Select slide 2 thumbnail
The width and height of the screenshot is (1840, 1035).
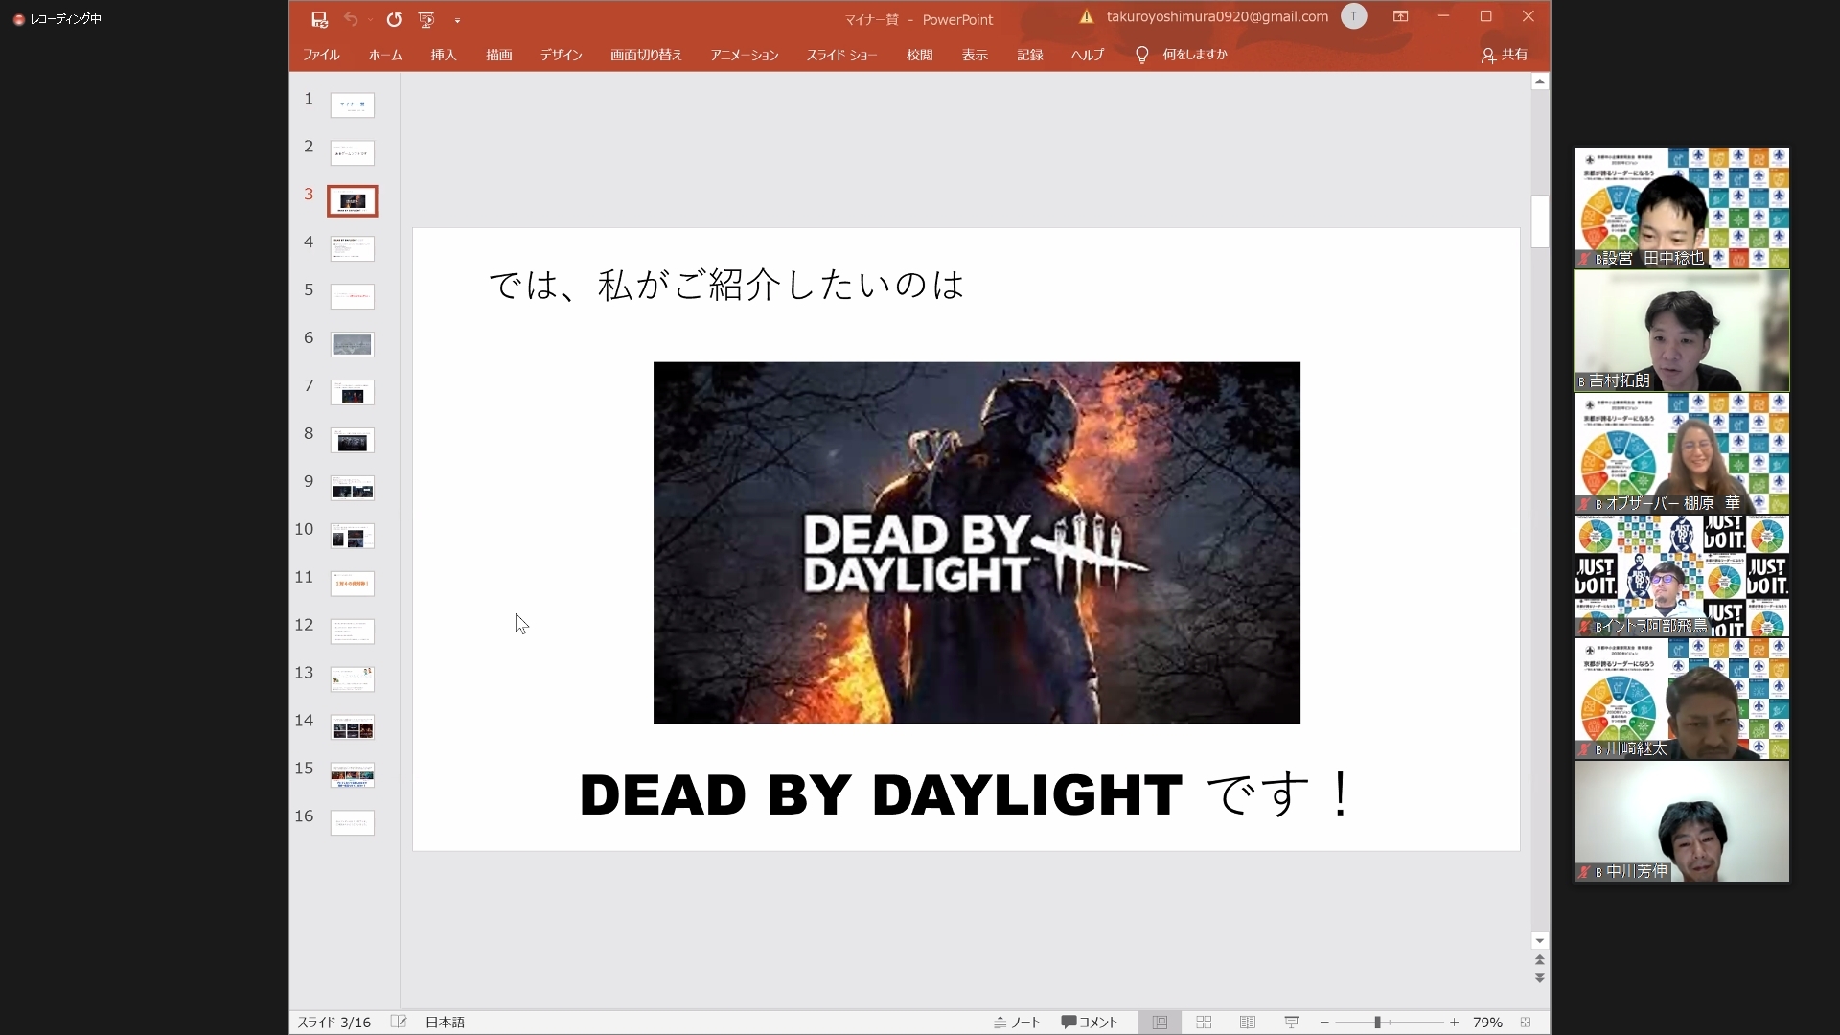353,152
